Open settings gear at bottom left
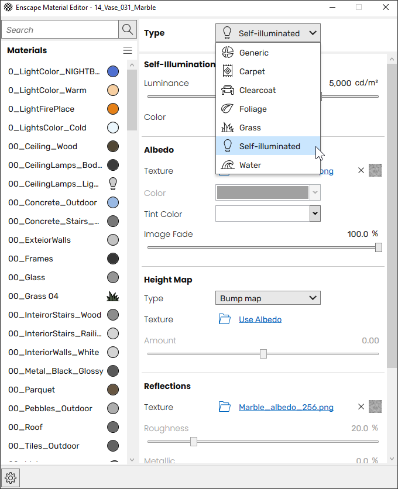 click(11, 477)
